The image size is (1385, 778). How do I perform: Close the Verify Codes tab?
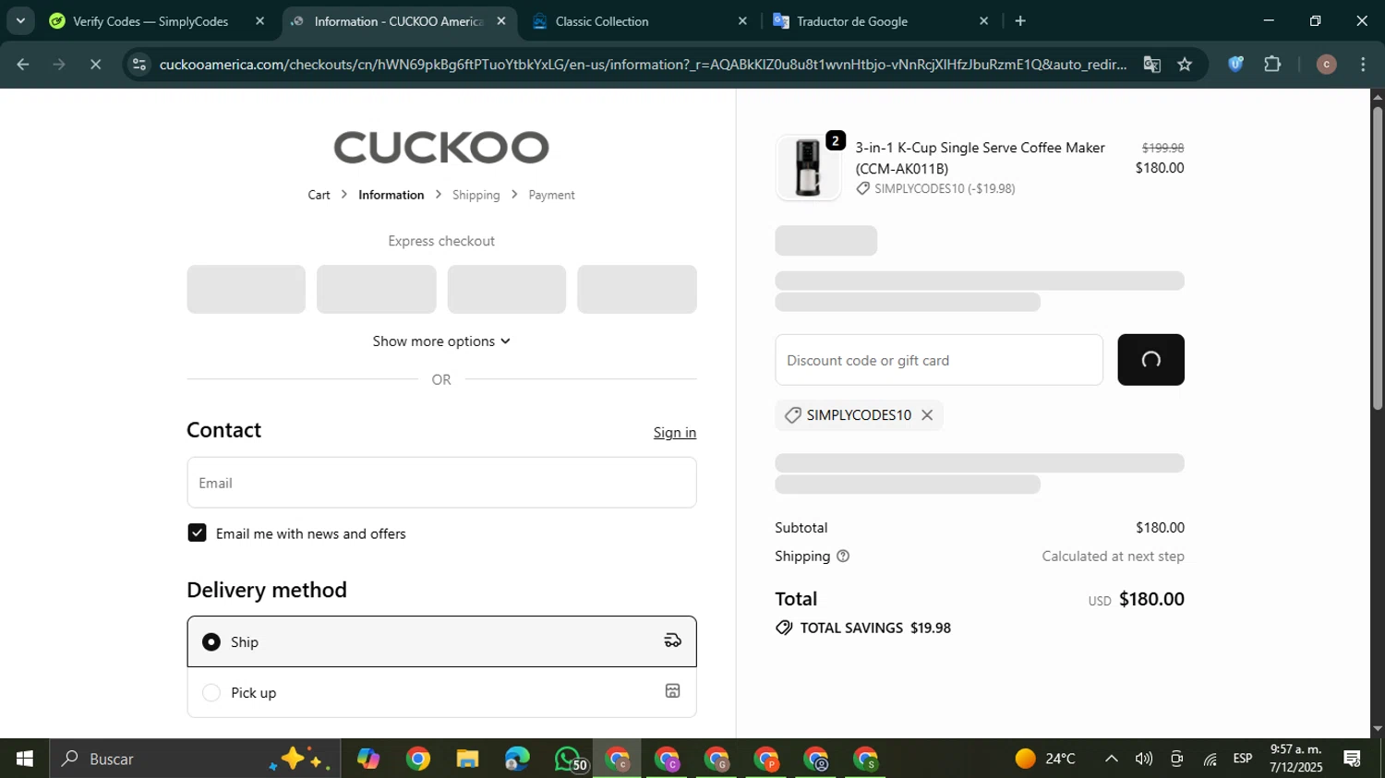click(x=259, y=21)
